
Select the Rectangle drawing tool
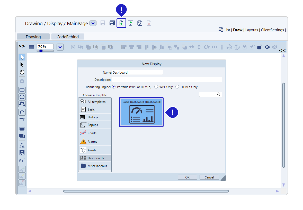point(22,90)
